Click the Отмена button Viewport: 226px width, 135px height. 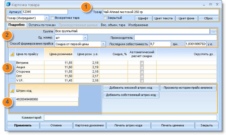56,125
